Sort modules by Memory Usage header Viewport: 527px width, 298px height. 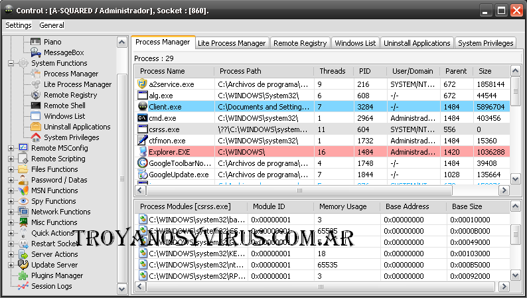coord(347,206)
